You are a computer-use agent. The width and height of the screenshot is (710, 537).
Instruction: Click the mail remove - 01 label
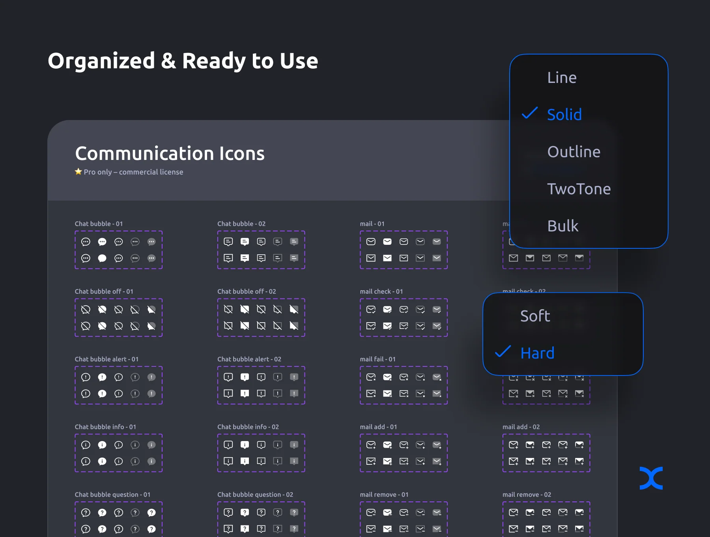coord(384,495)
